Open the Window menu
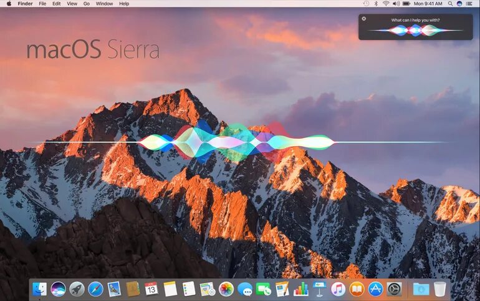The image size is (480, 301). pyautogui.click(x=104, y=4)
